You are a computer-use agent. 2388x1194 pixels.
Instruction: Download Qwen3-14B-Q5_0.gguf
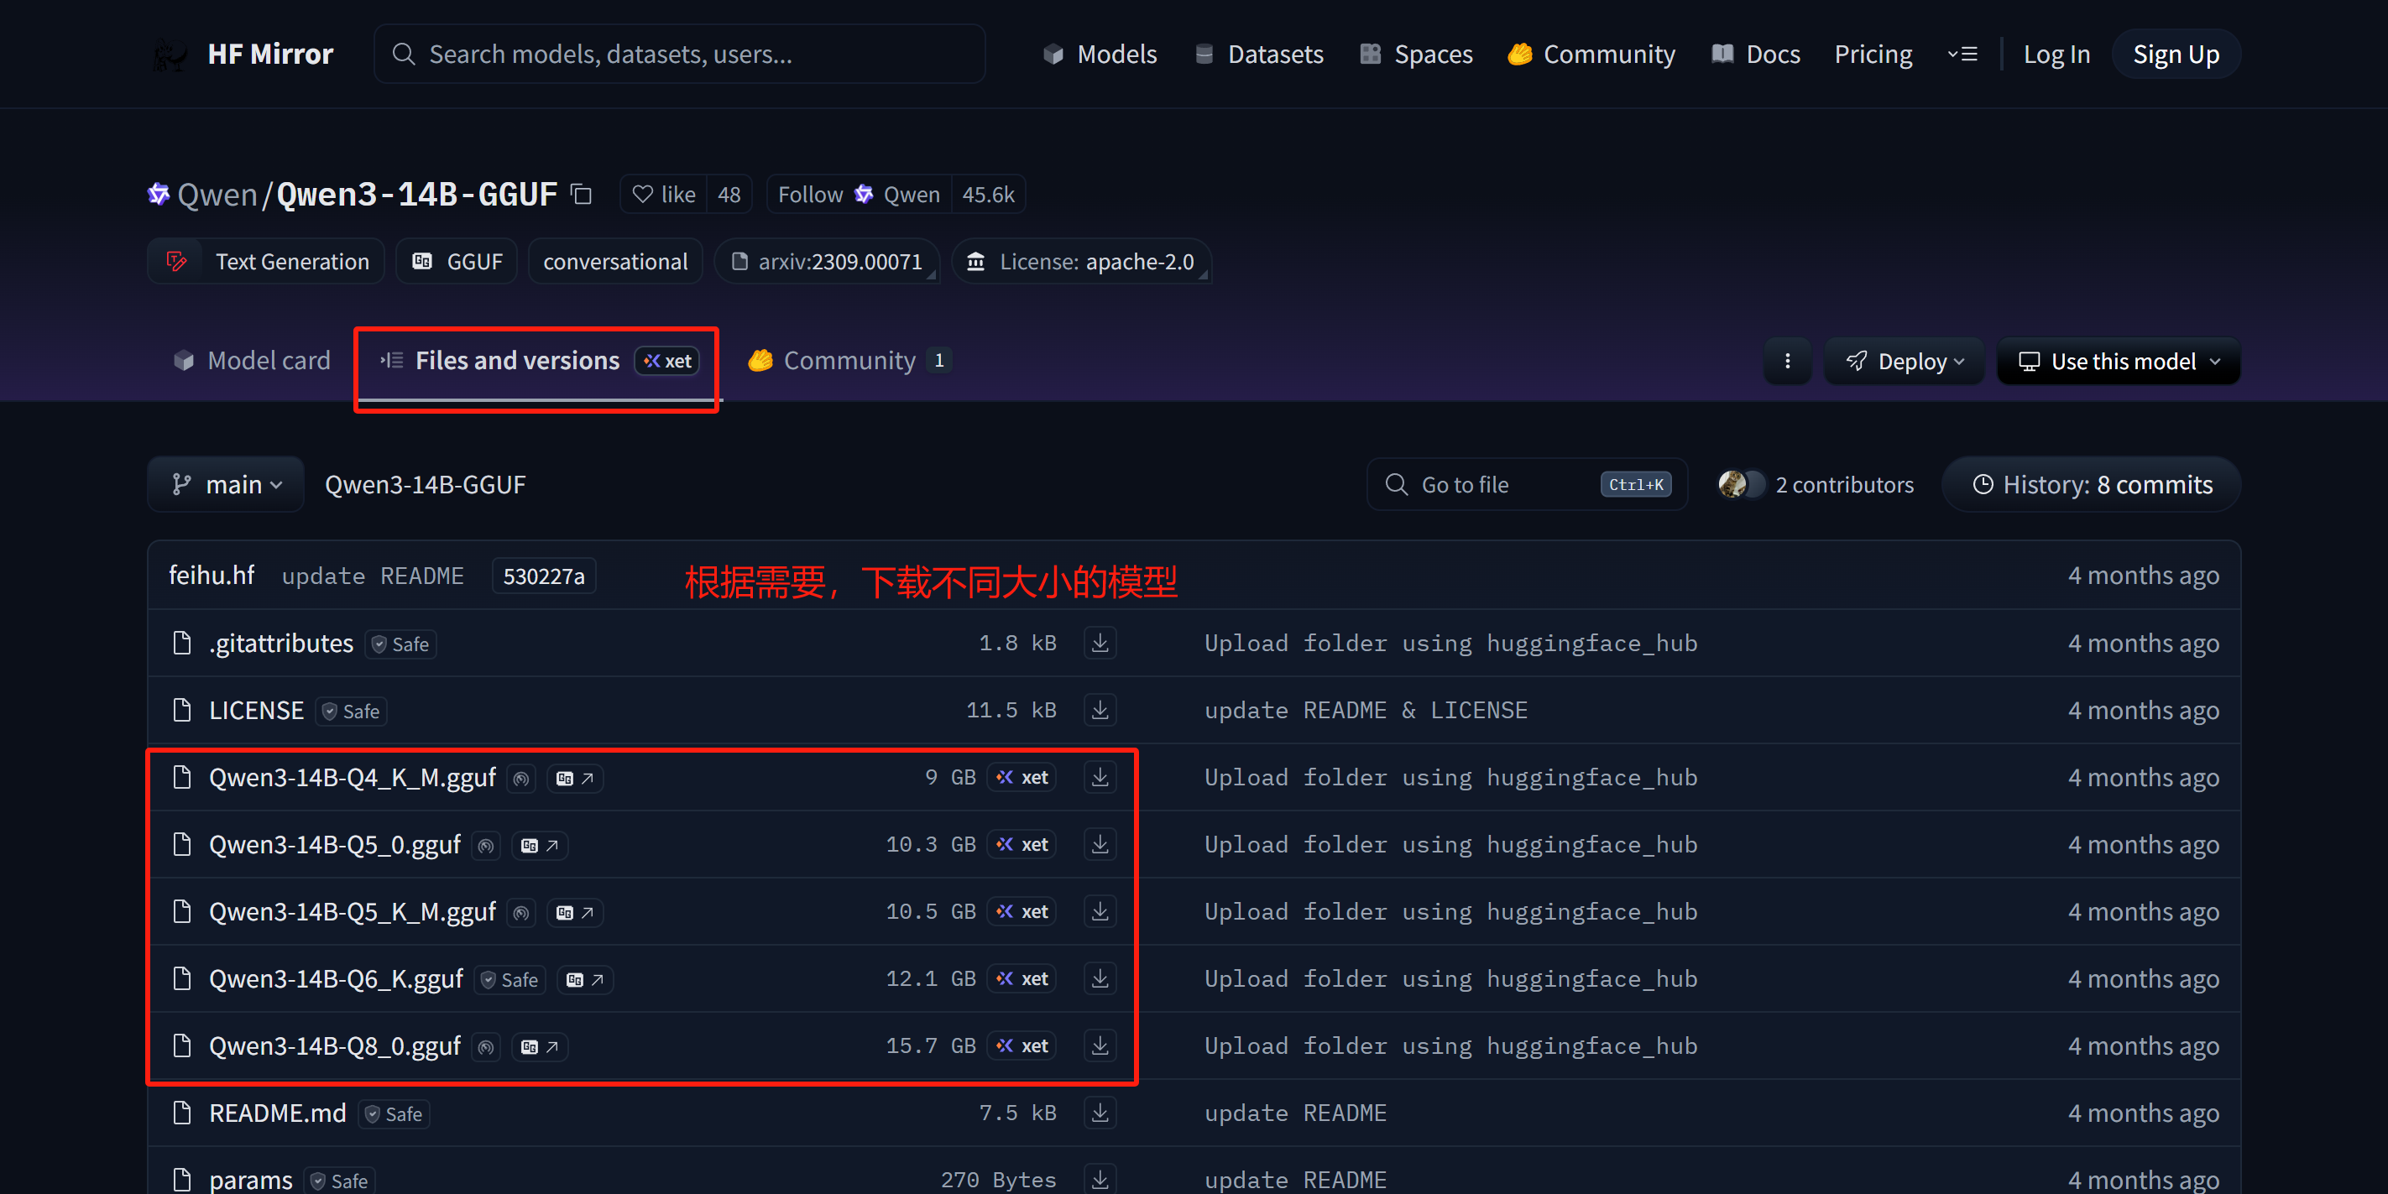1100,844
